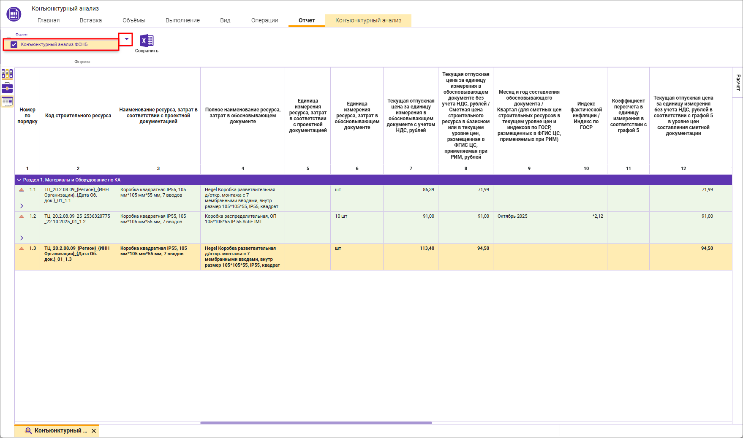Image resolution: width=743 pixels, height=438 pixels.
Task: Collapse Раздел 1. Материалы и Оборудование section
Action: (19, 180)
